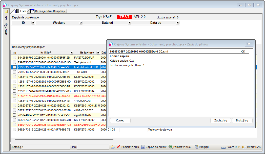Click the Zapisz log button
Viewport: 265px width, 154px height.
tap(220, 120)
